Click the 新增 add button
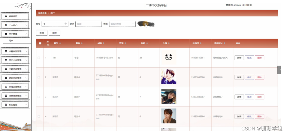Screen dimensions: 287x134 pyautogui.click(x=42, y=33)
